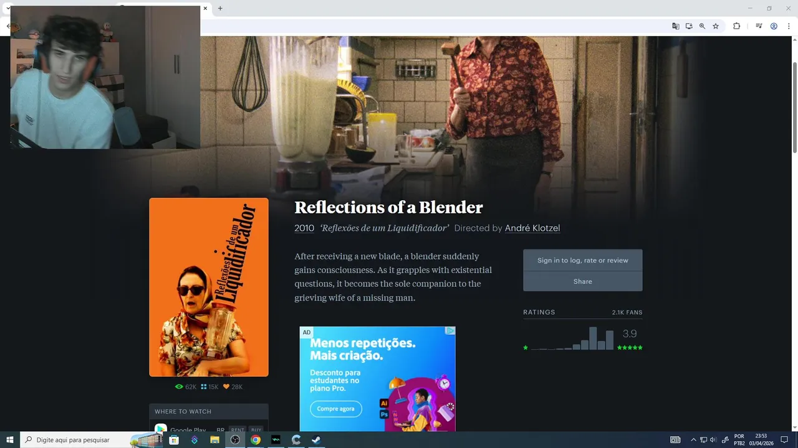Open the network status tray icon
This screenshot has width=798, height=448.
(x=703, y=440)
